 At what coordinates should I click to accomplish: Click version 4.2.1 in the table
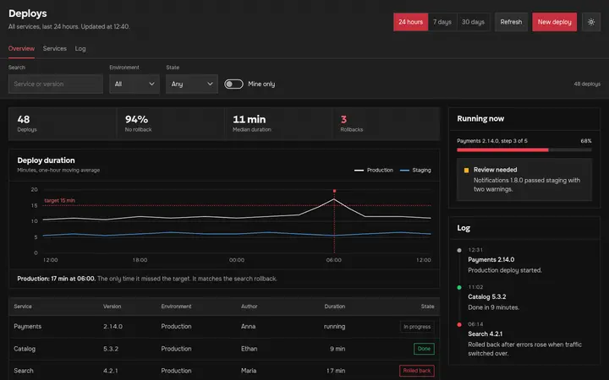coord(110,371)
